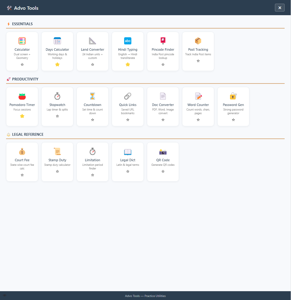Open the Doc Converter page icon
Screen dimensions: 291x300
163,96
